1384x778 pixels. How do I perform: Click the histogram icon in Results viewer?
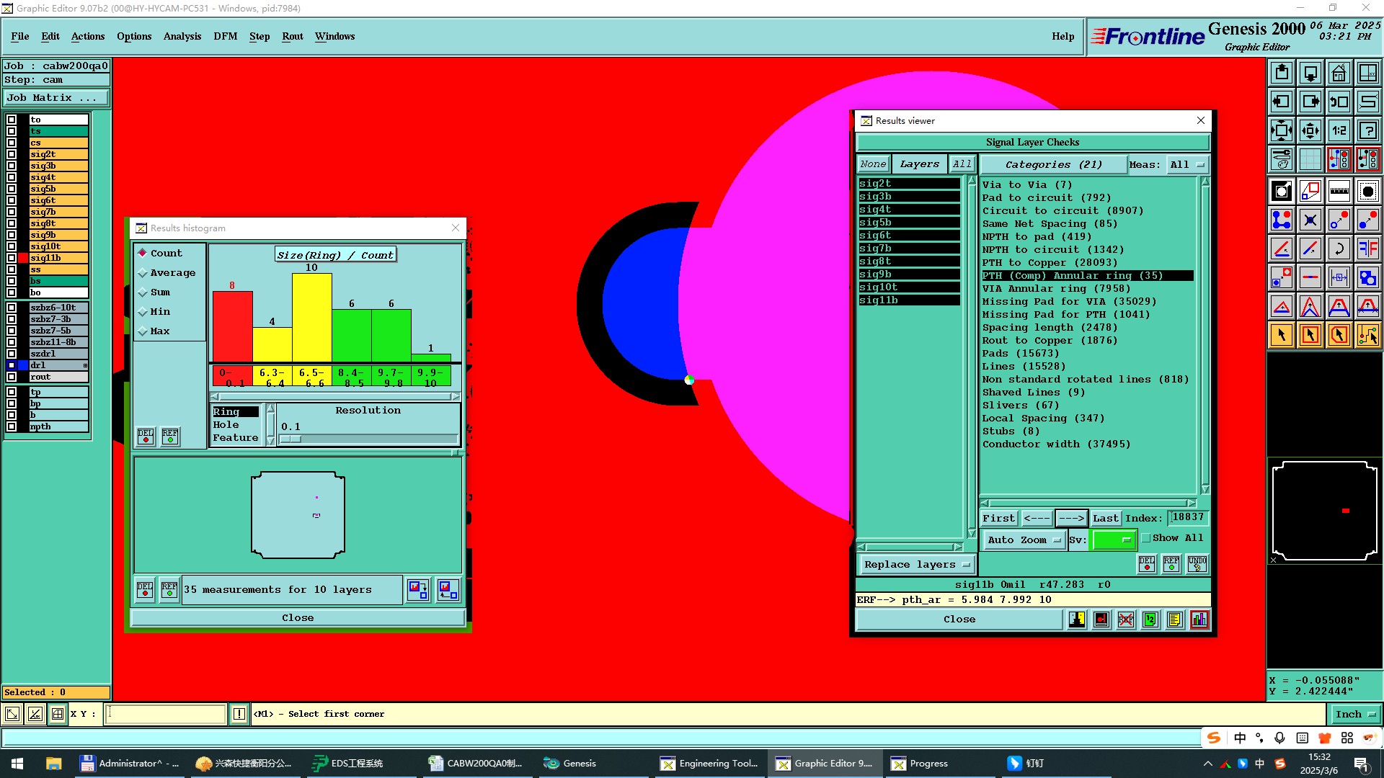point(1199,620)
